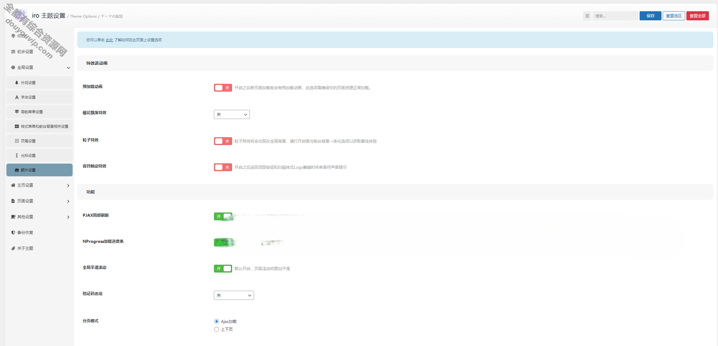Turn on the 音符触动特效 switch
The width and height of the screenshot is (718, 346).
tap(223, 167)
